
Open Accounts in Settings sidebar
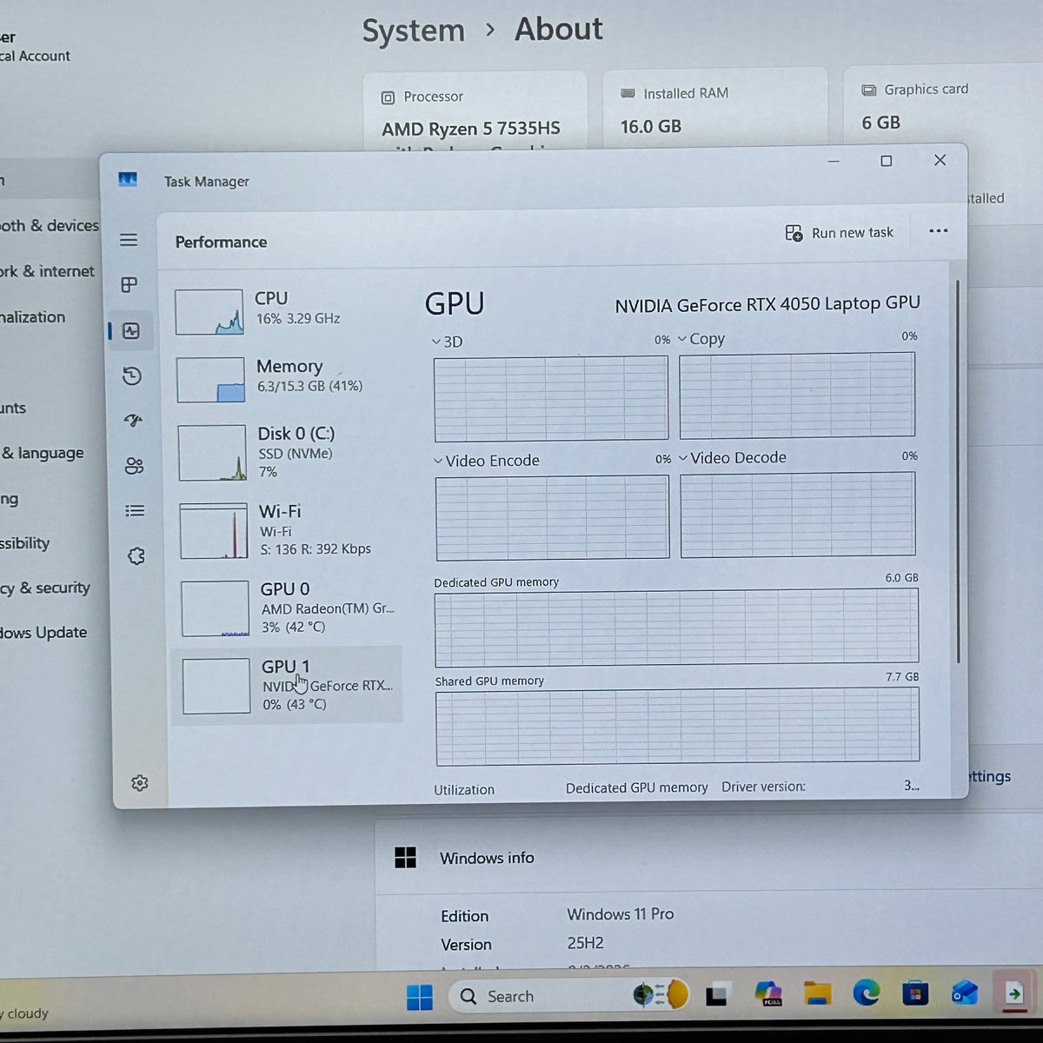pos(13,408)
